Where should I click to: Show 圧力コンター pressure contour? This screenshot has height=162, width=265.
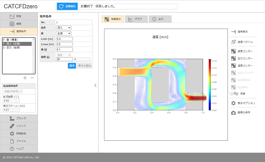click(x=242, y=58)
